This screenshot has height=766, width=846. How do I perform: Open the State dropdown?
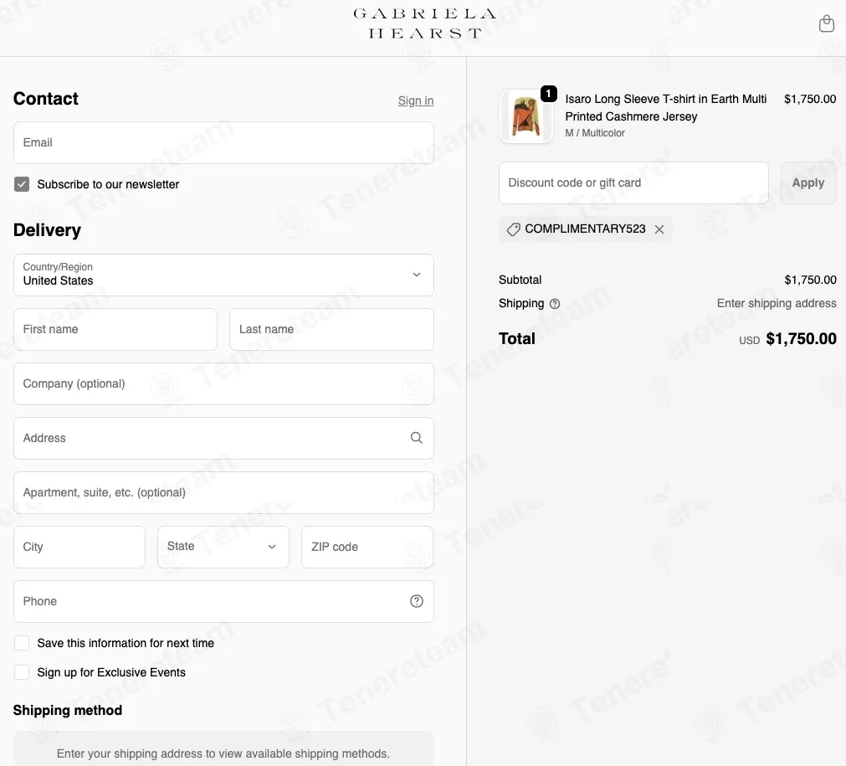(223, 547)
